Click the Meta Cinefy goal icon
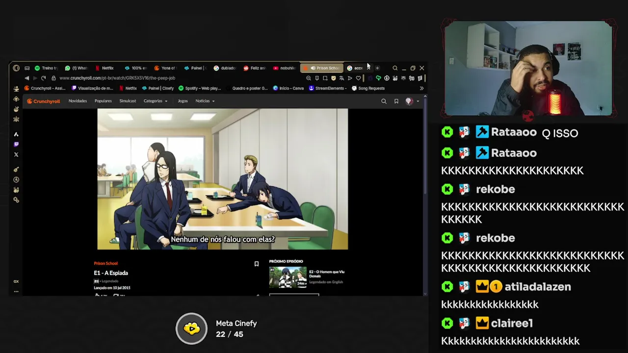628x353 pixels. (x=192, y=328)
